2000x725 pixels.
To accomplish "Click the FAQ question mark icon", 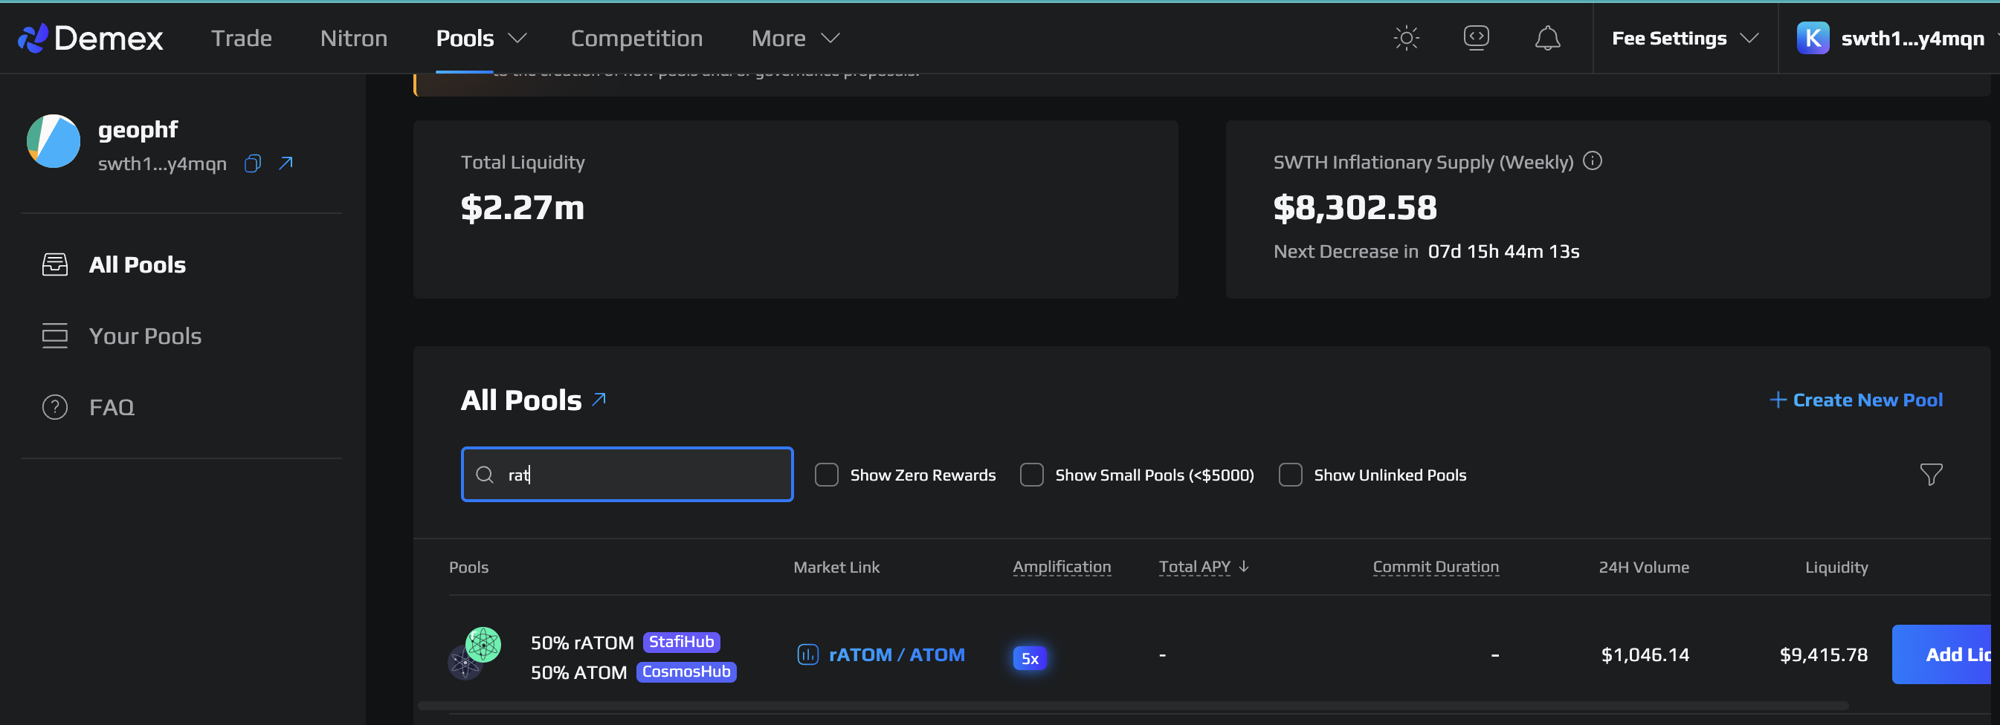I will [x=54, y=407].
